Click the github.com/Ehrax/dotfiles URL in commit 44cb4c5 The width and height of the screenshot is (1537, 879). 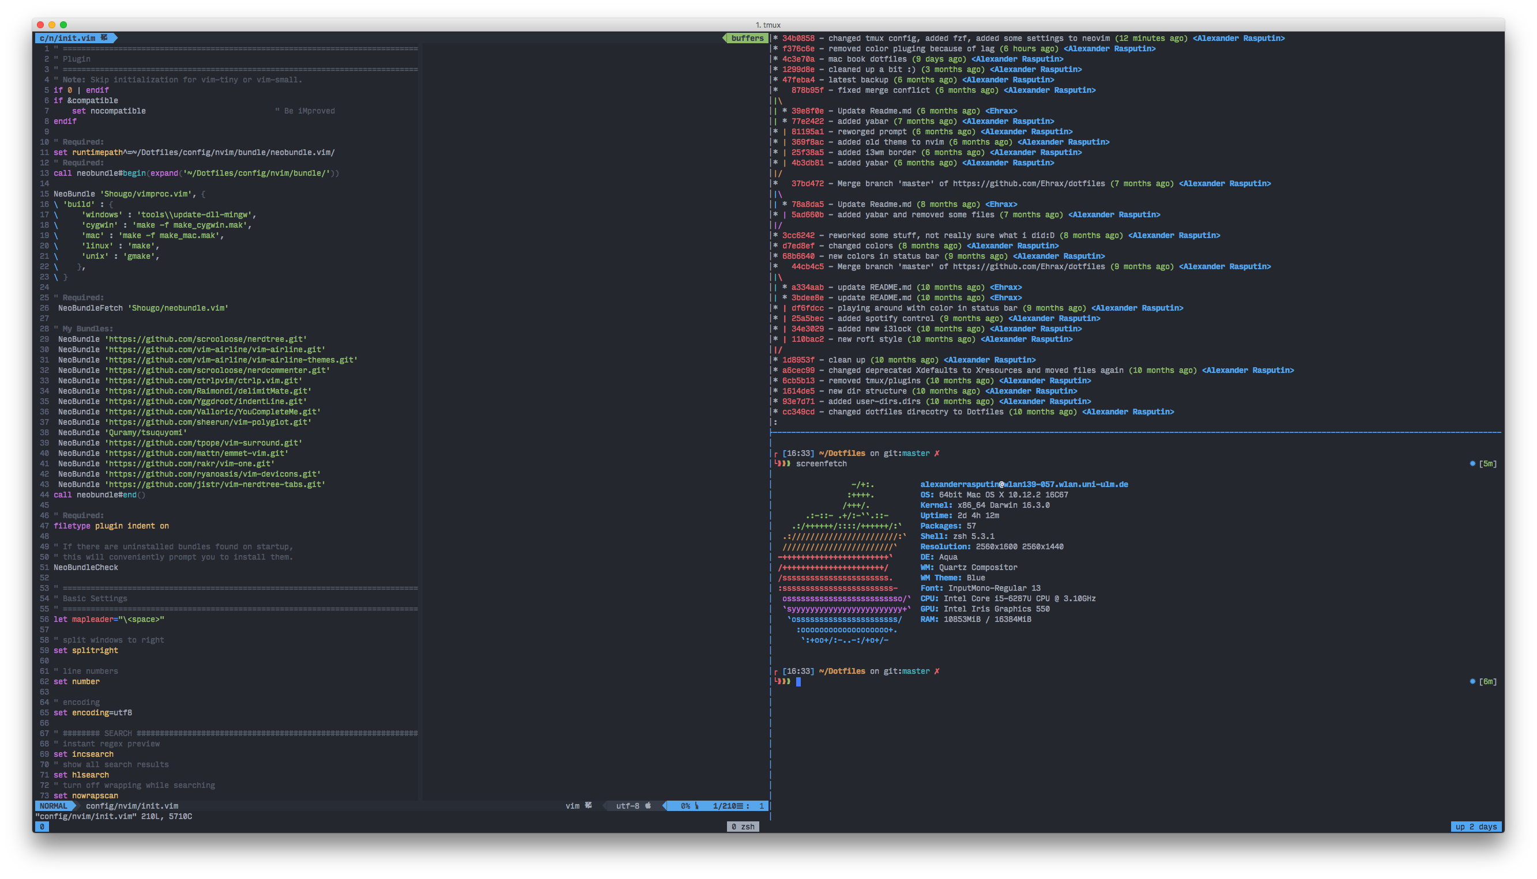click(x=1029, y=266)
